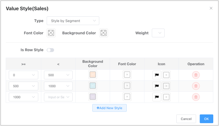Delete the 500 to 1000 segment row

(196, 86)
